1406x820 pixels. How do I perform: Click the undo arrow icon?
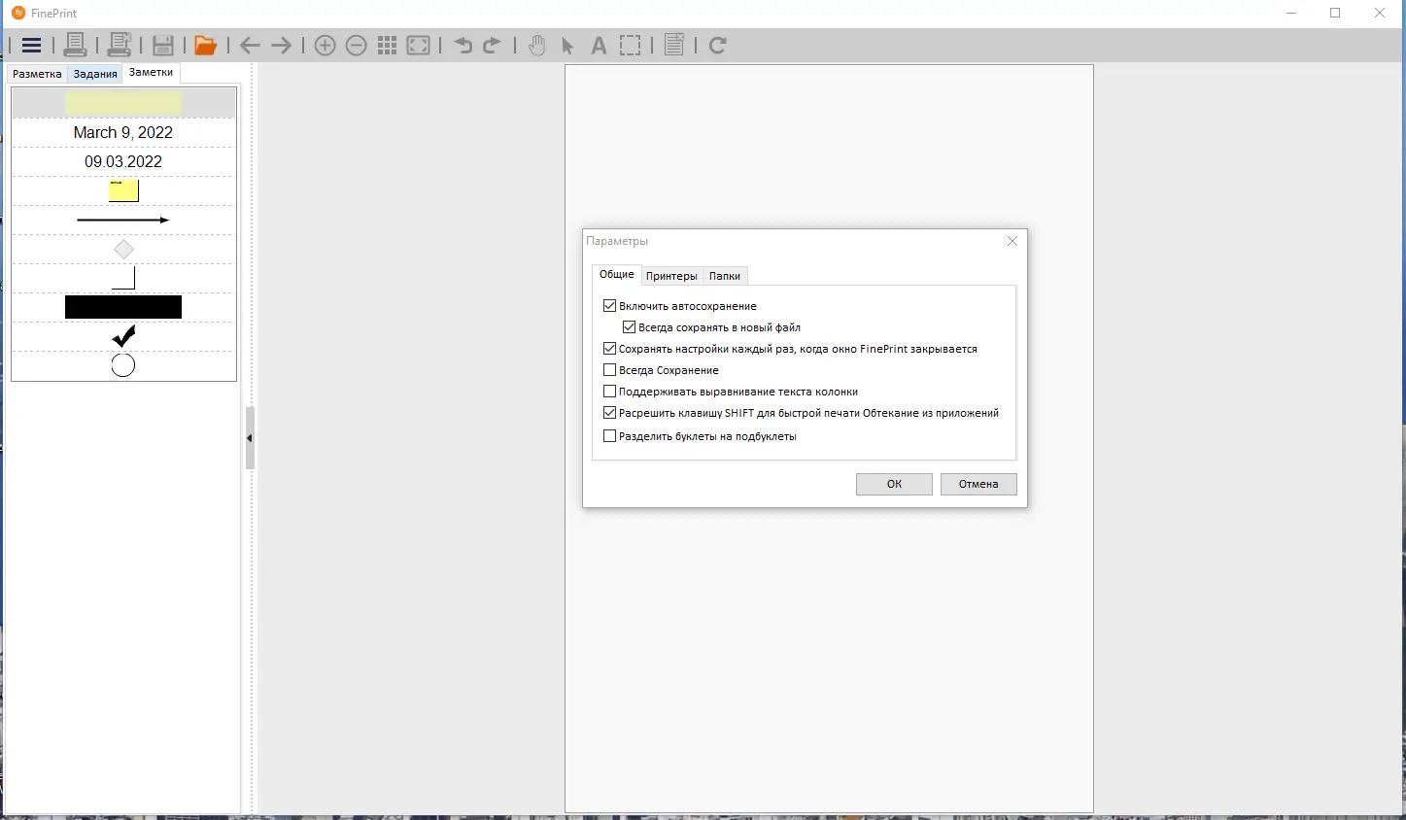coord(463,45)
